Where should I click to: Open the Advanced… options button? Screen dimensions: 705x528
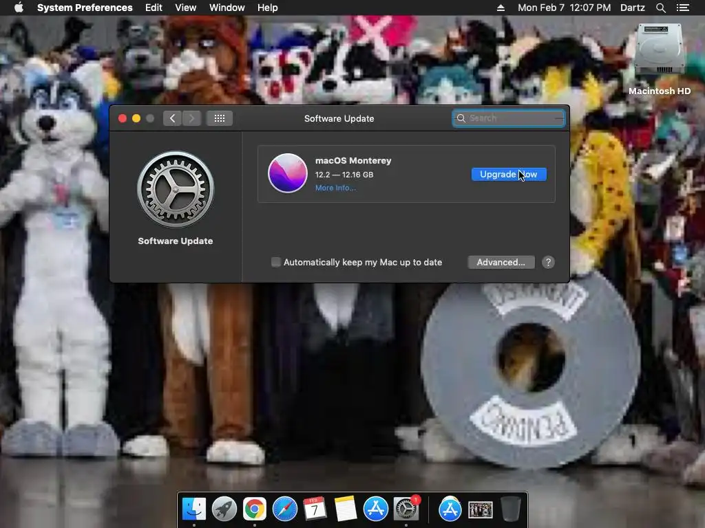501,262
